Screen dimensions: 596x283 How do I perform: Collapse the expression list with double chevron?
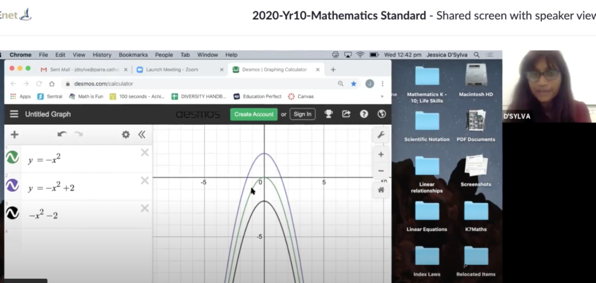click(142, 134)
